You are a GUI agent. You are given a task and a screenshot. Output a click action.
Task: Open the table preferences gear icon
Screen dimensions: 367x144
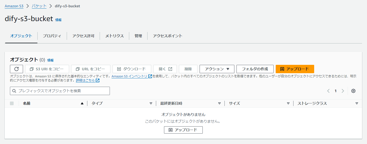(353, 91)
